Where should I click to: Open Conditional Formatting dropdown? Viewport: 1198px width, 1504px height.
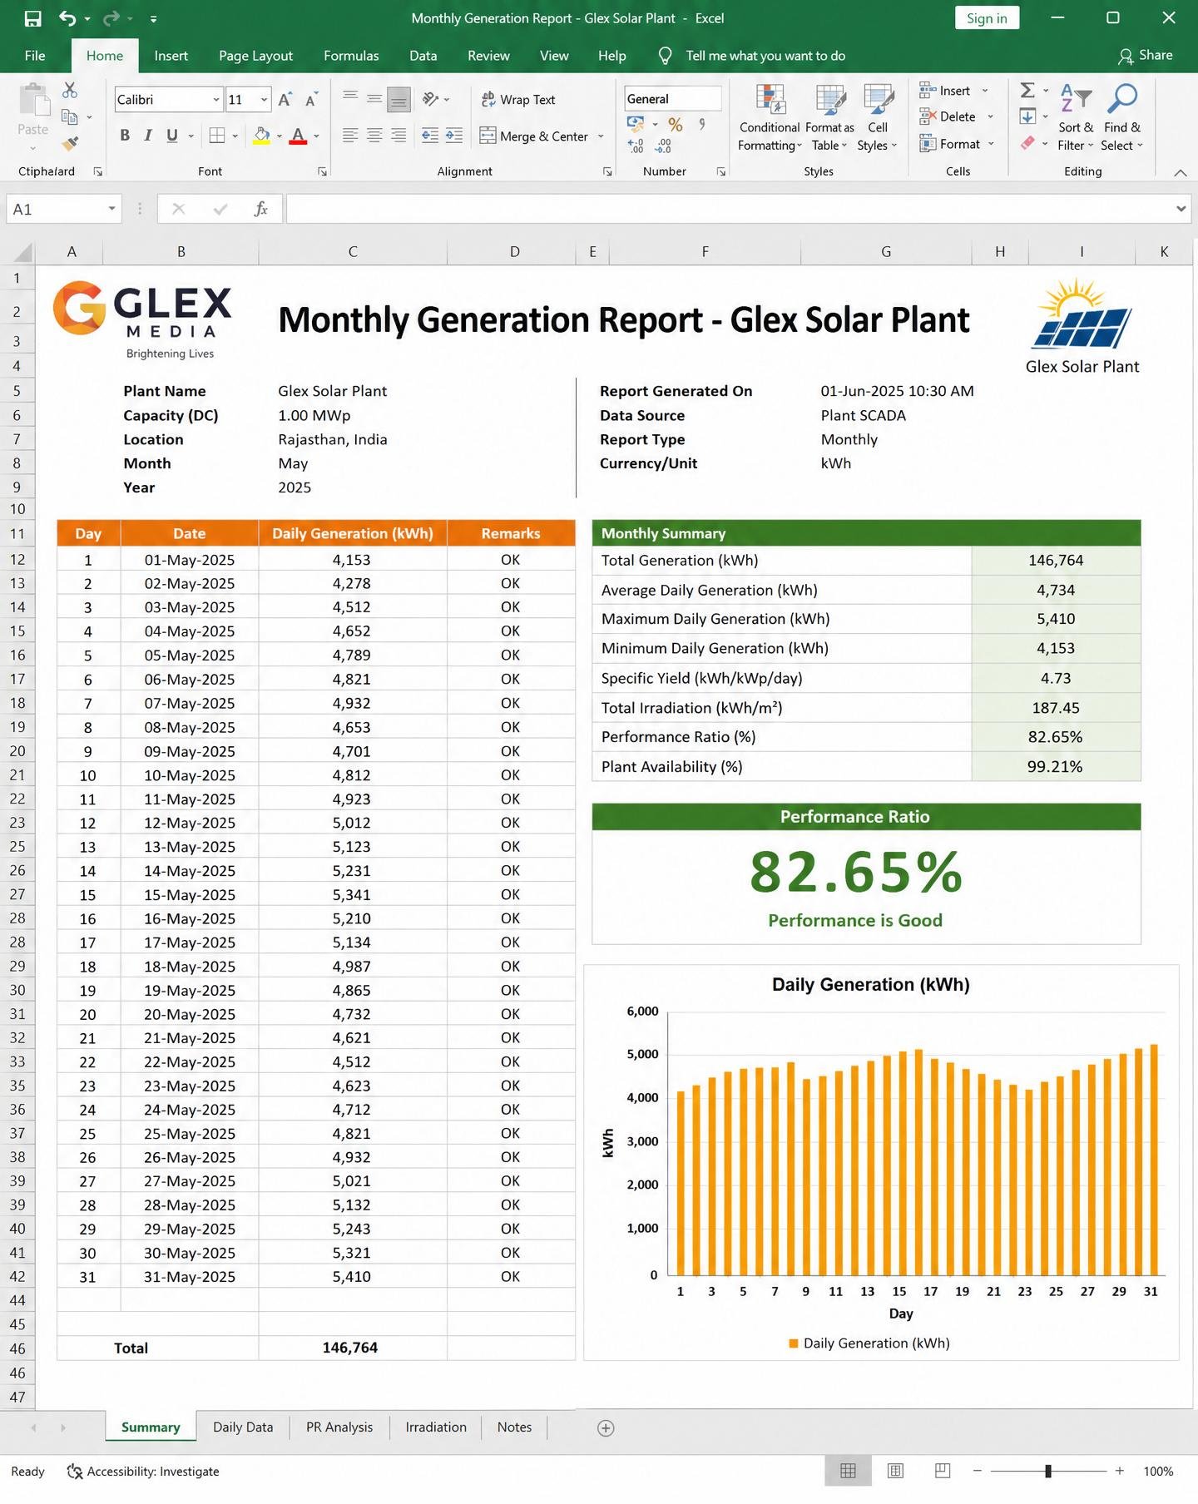pos(770,118)
